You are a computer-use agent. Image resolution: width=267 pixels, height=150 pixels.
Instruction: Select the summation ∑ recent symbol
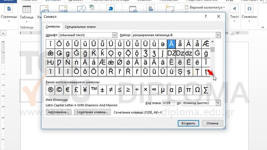coord(206,90)
